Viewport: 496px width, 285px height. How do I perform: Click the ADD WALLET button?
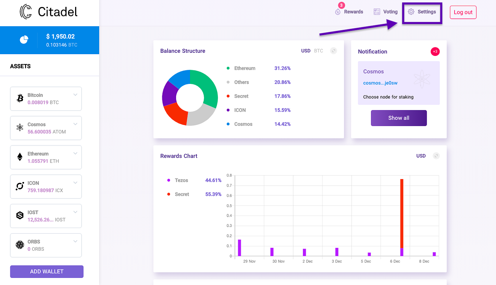[x=47, y=272]
